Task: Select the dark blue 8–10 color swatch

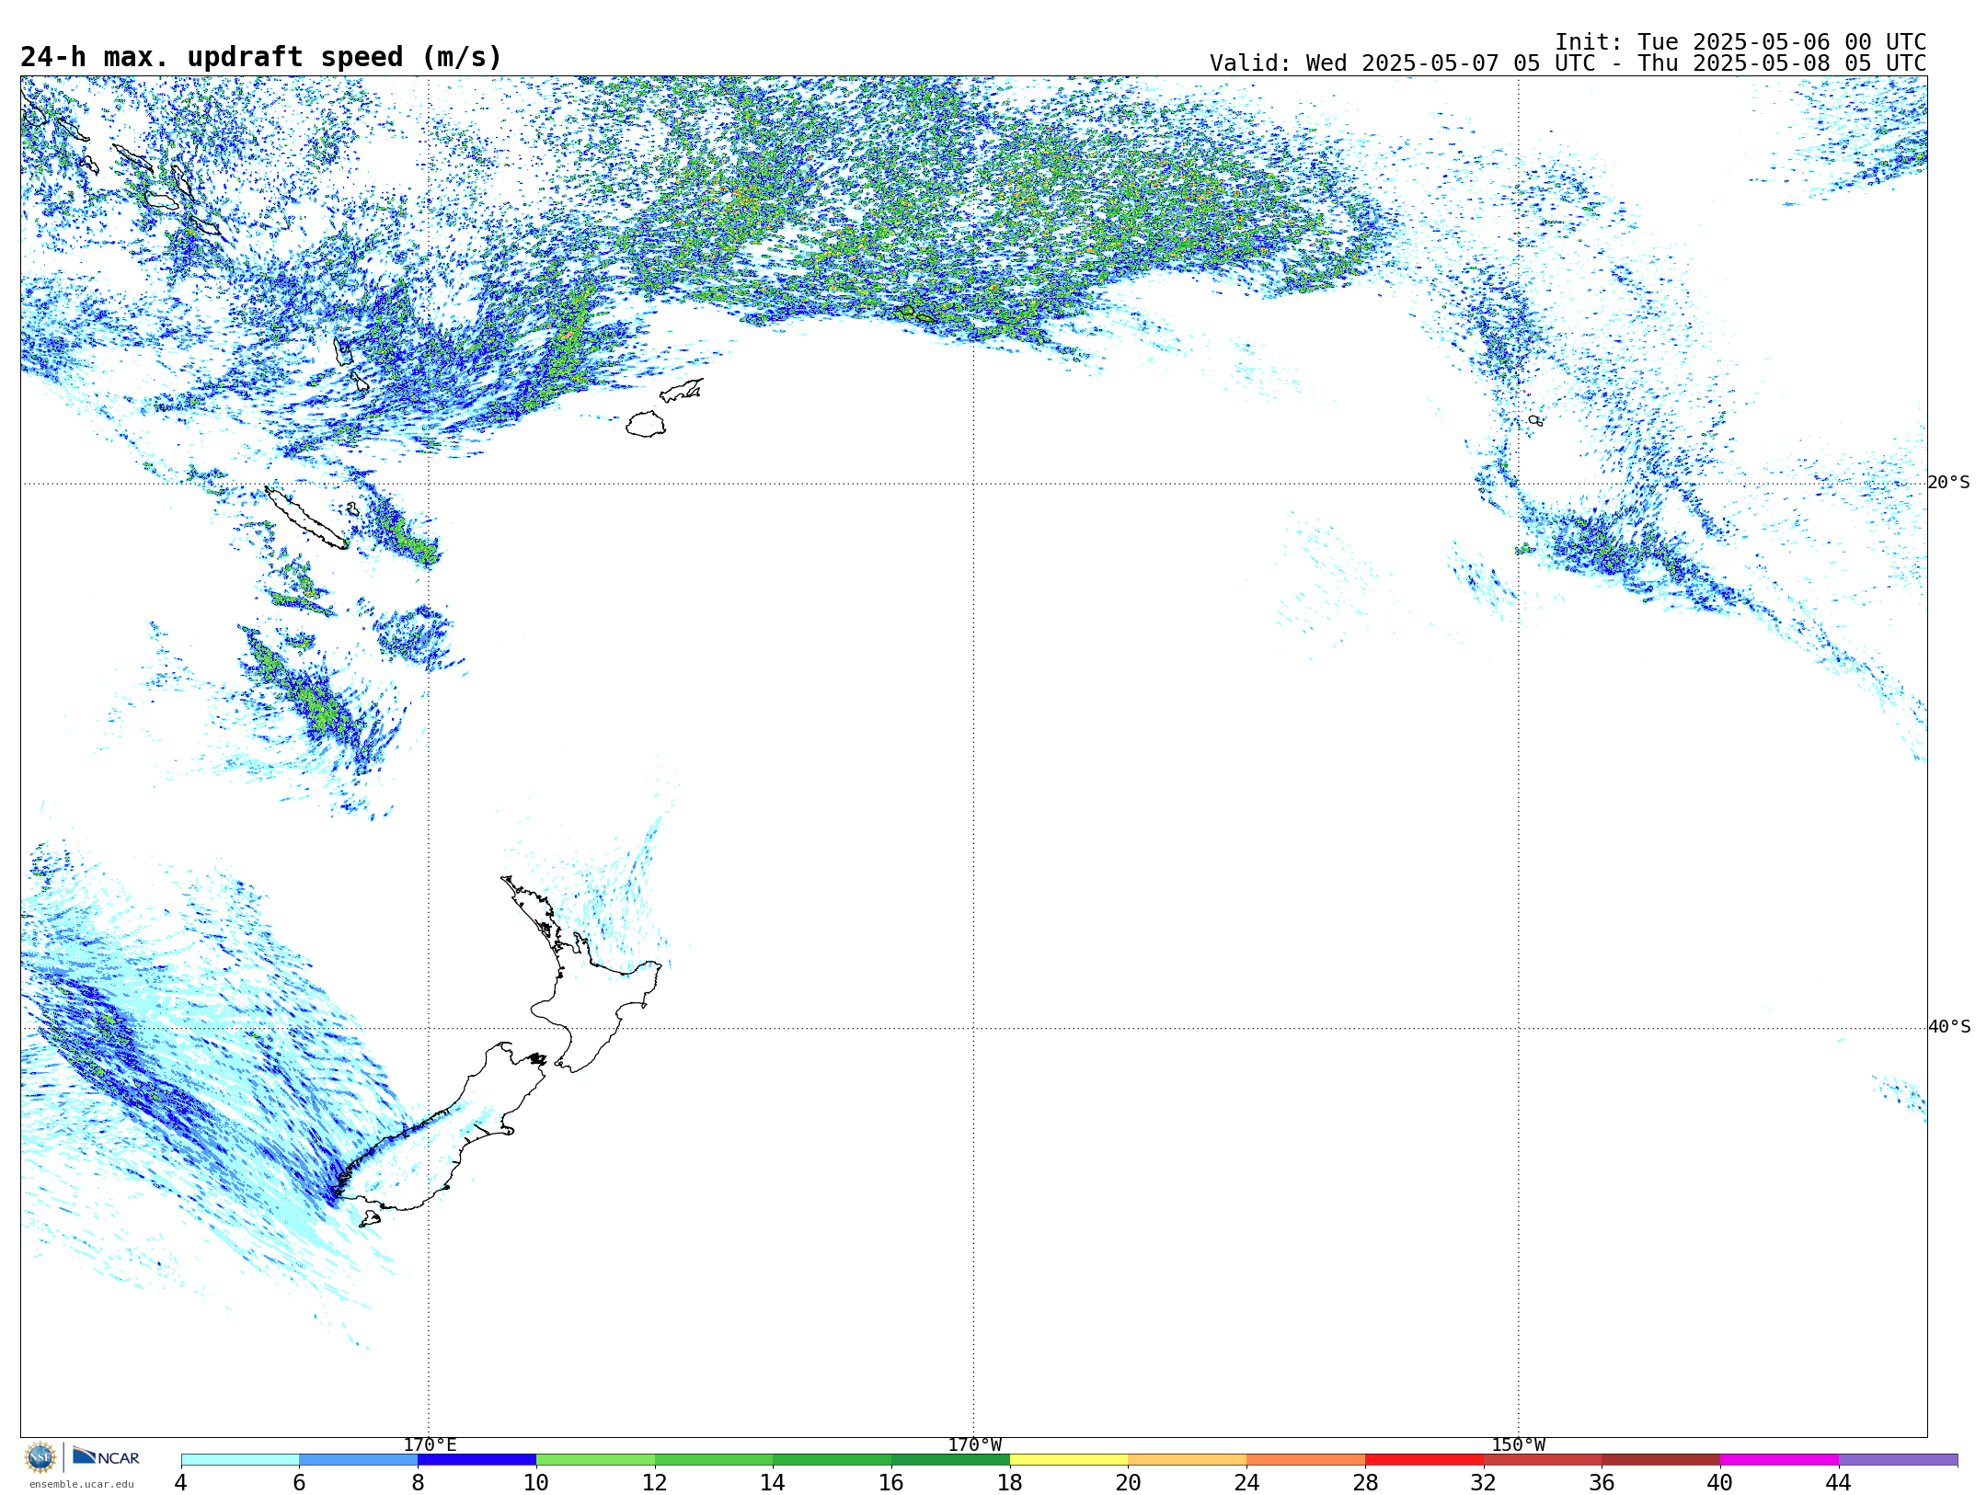Action: (477, 1459)
